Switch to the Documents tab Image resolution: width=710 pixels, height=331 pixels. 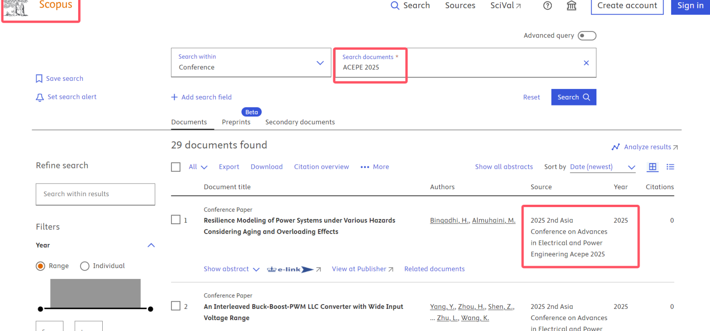(189, 122)
